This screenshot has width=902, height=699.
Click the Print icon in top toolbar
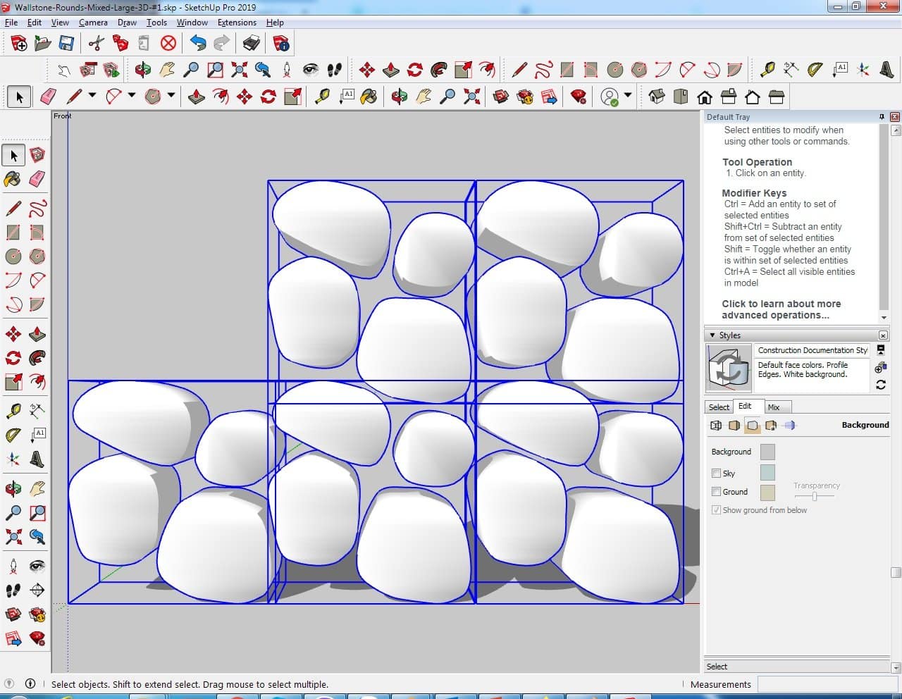click(x=252, y=44)
